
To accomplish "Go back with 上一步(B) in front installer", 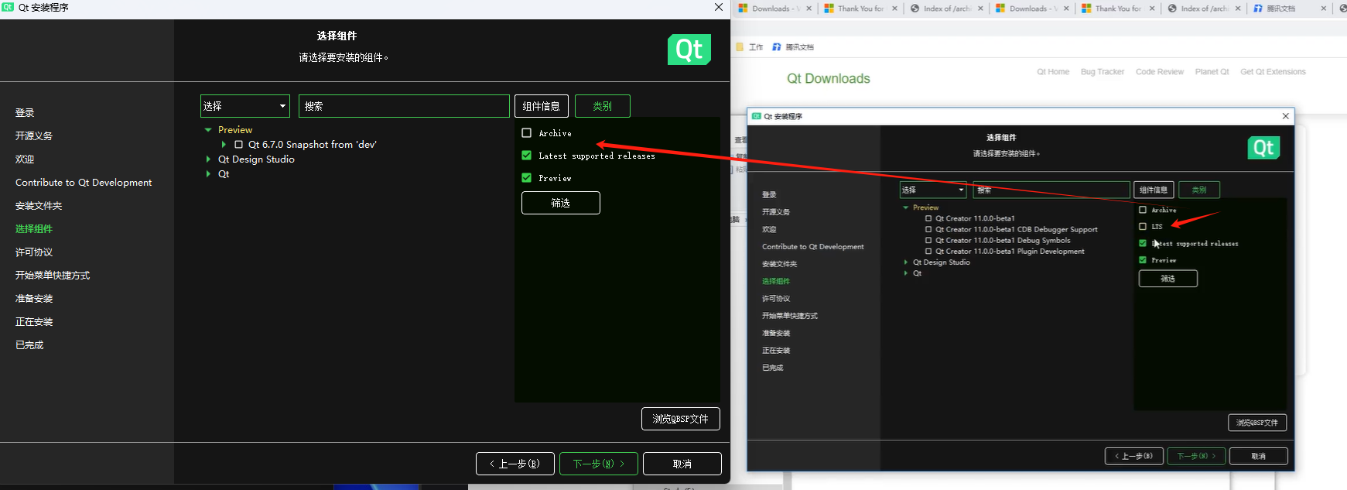I will coord(515,464).
